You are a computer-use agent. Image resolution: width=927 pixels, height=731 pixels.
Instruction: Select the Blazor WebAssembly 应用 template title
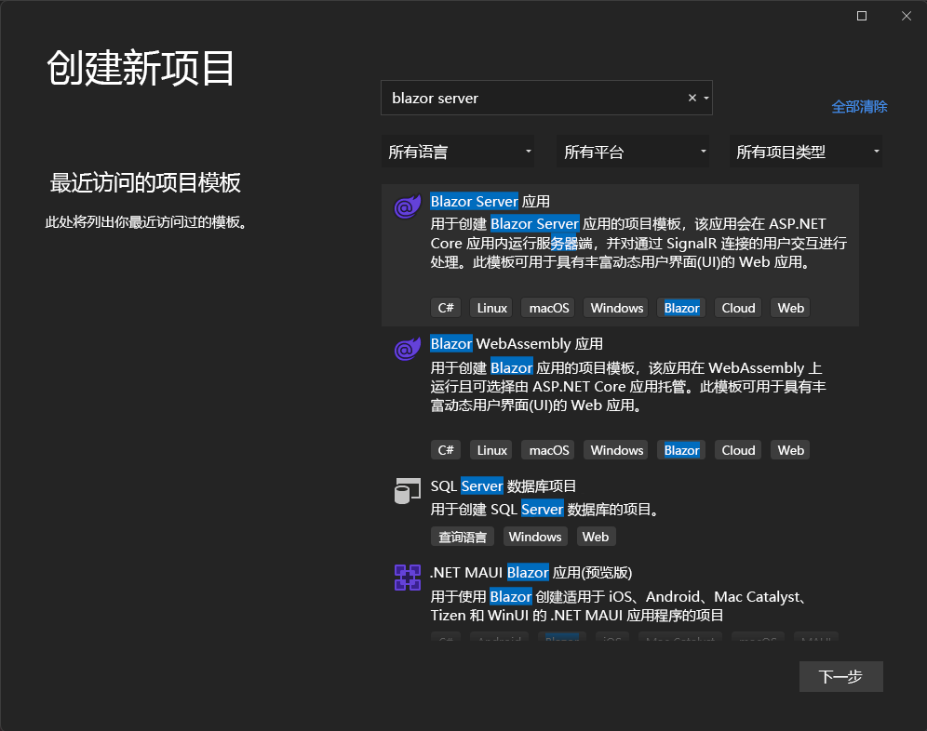point(517,344)
